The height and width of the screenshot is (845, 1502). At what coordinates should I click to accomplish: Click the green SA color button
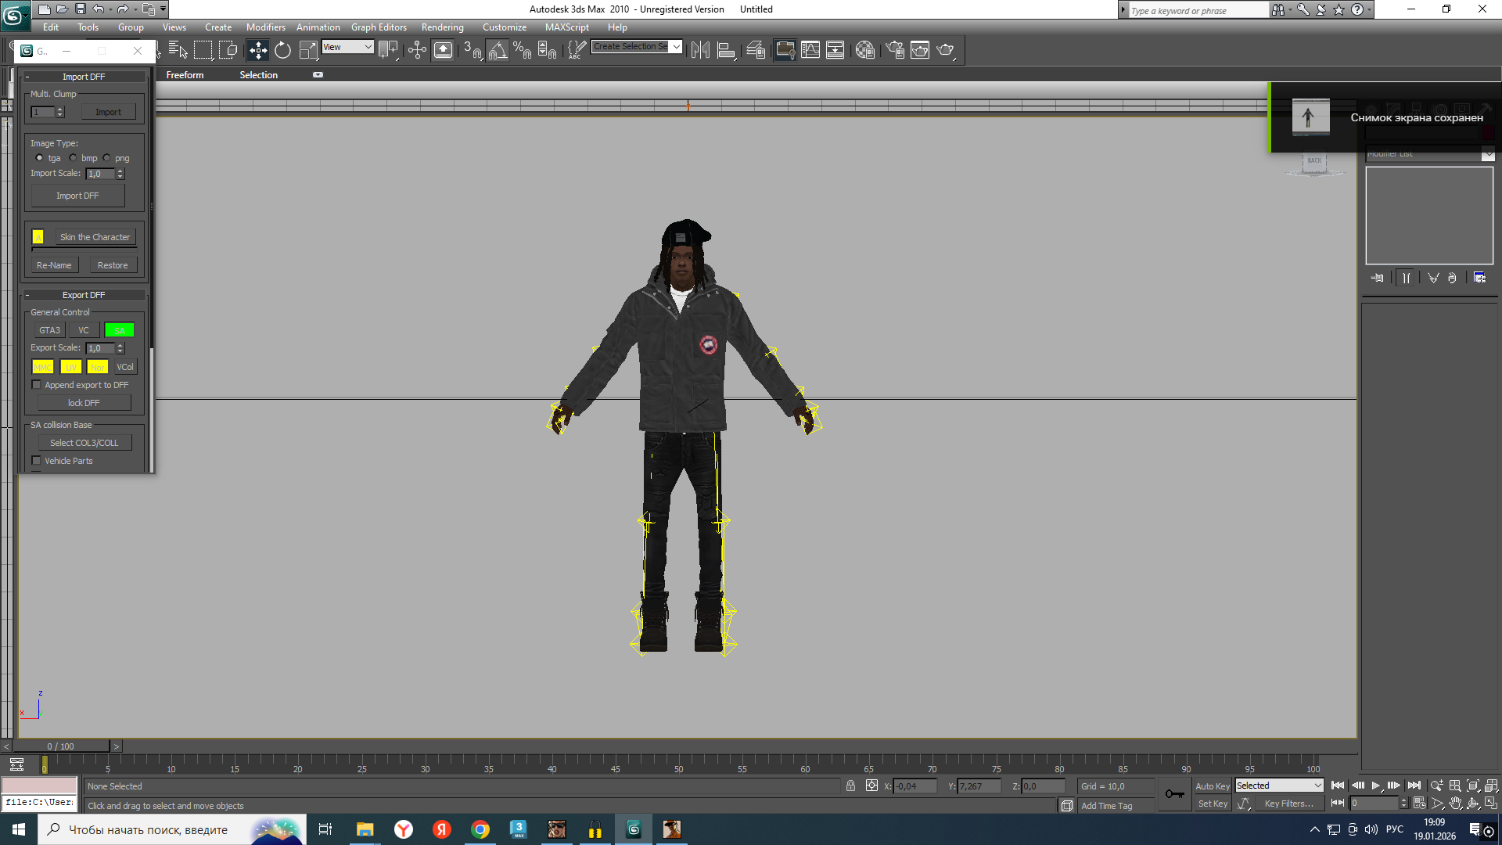coord(120,330)
